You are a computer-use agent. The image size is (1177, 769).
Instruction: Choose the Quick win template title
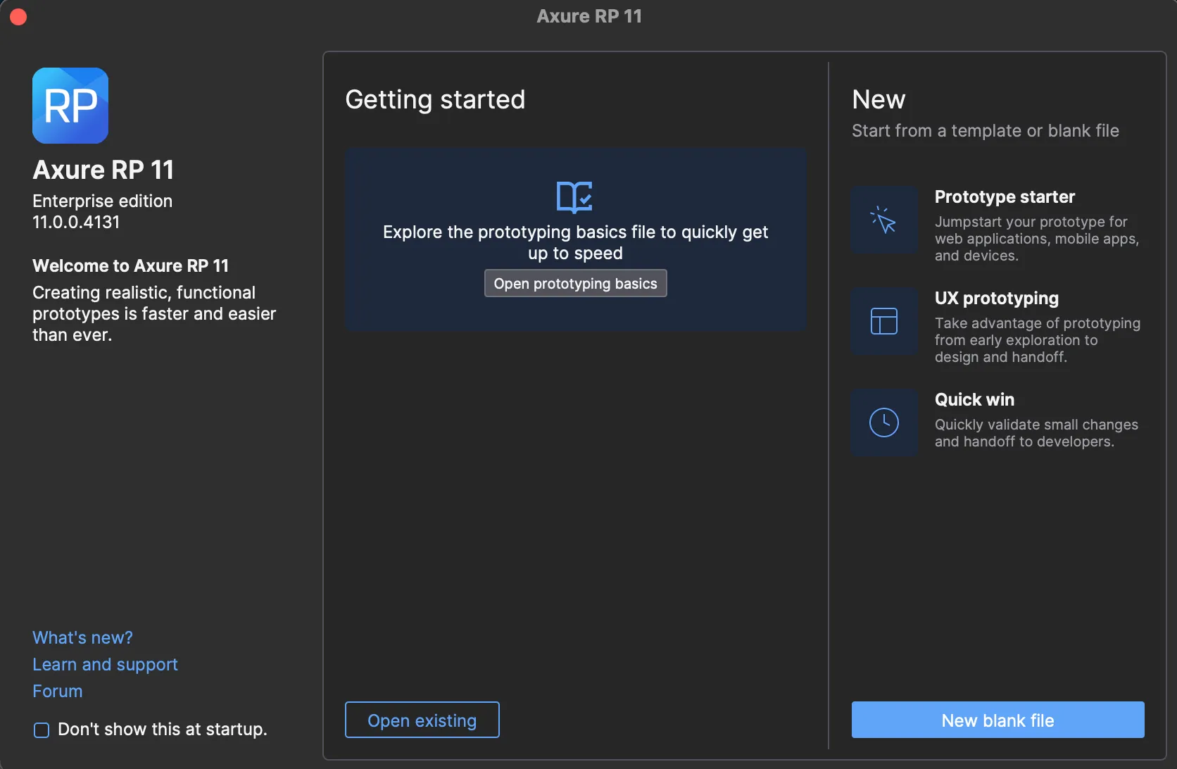[x=974, y=399]
